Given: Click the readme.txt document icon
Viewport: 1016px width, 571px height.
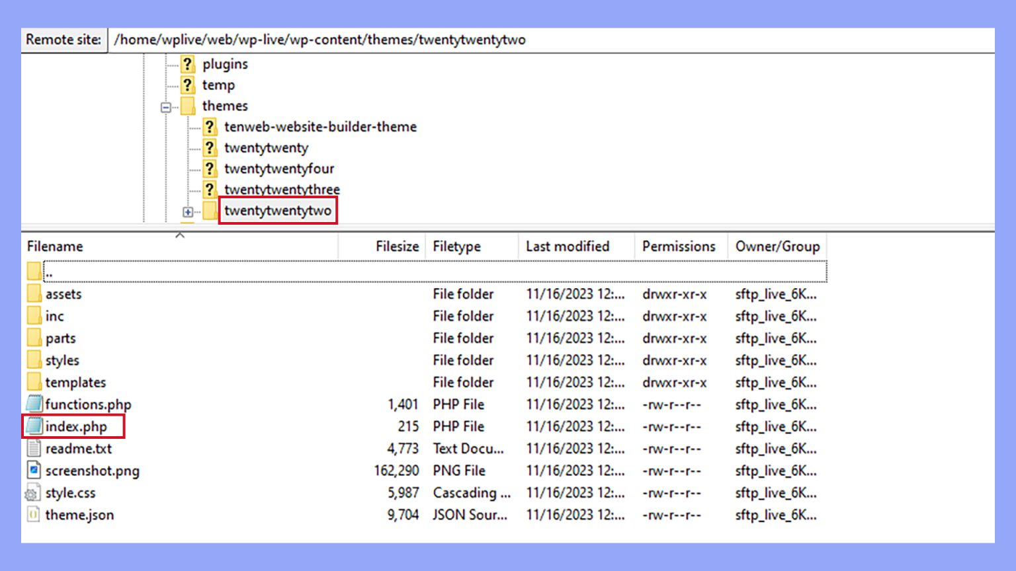Looking at the screenshot, I should (34, 448).
